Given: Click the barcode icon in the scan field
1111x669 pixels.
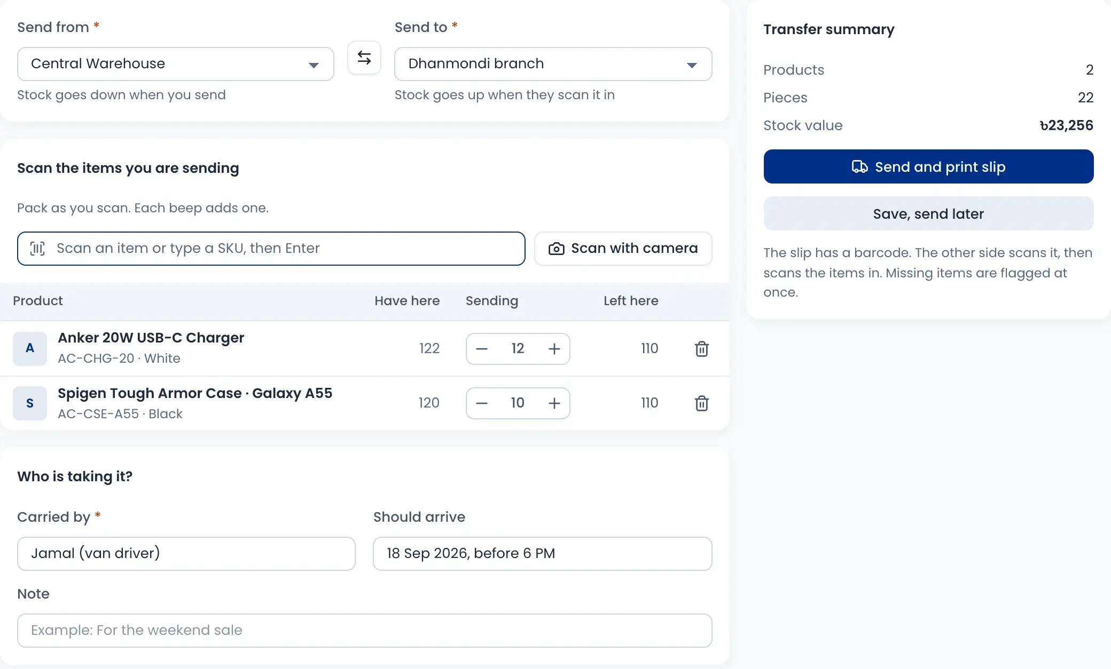Looking at the screenshot, I should [37, 249].
